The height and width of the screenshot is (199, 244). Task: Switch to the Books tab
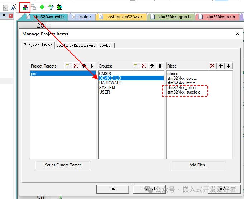[x=105, y=45]
